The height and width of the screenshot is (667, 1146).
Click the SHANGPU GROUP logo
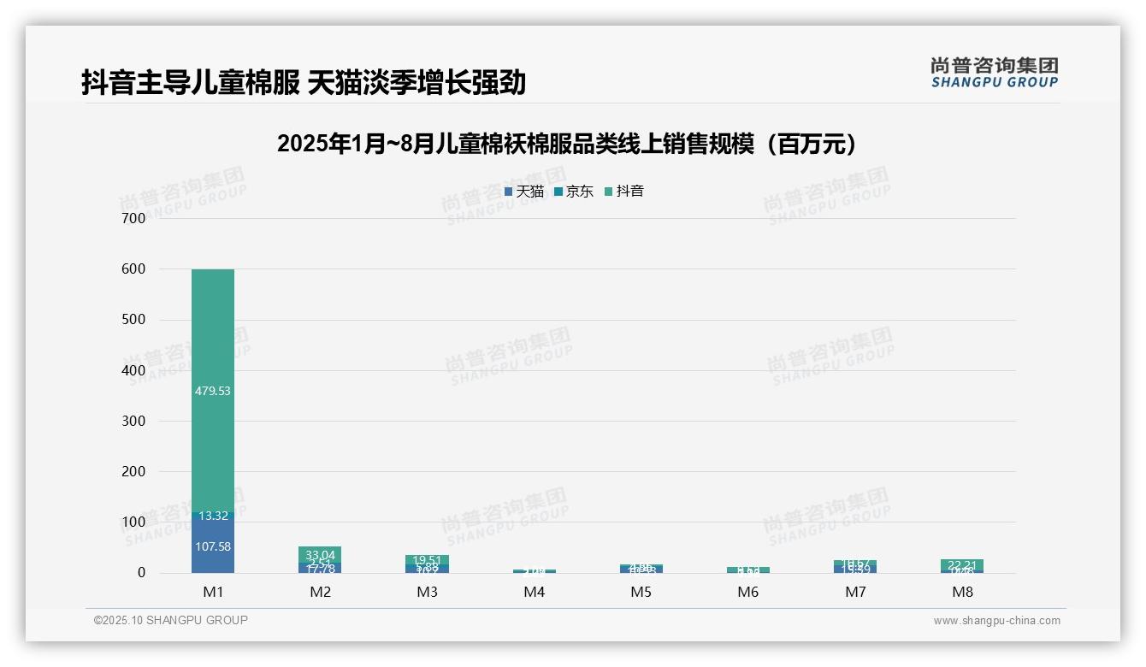tap(995, 73)
